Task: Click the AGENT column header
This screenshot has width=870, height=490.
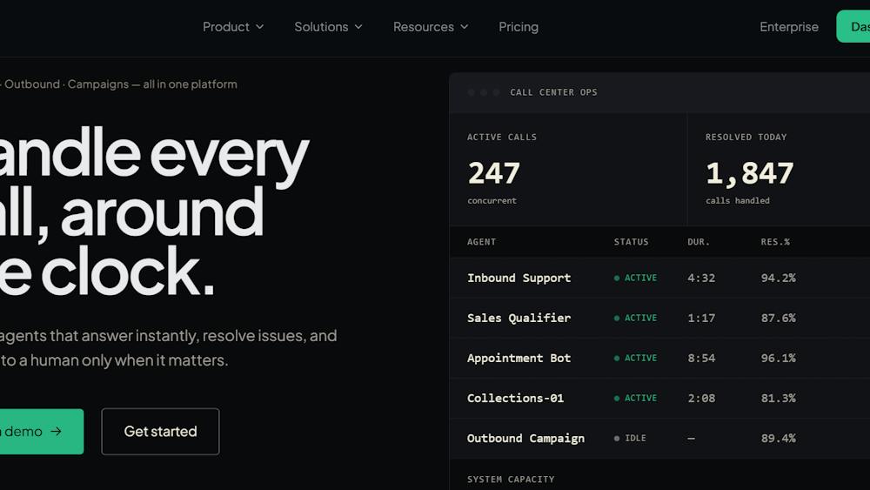Action: coord(482,242)
